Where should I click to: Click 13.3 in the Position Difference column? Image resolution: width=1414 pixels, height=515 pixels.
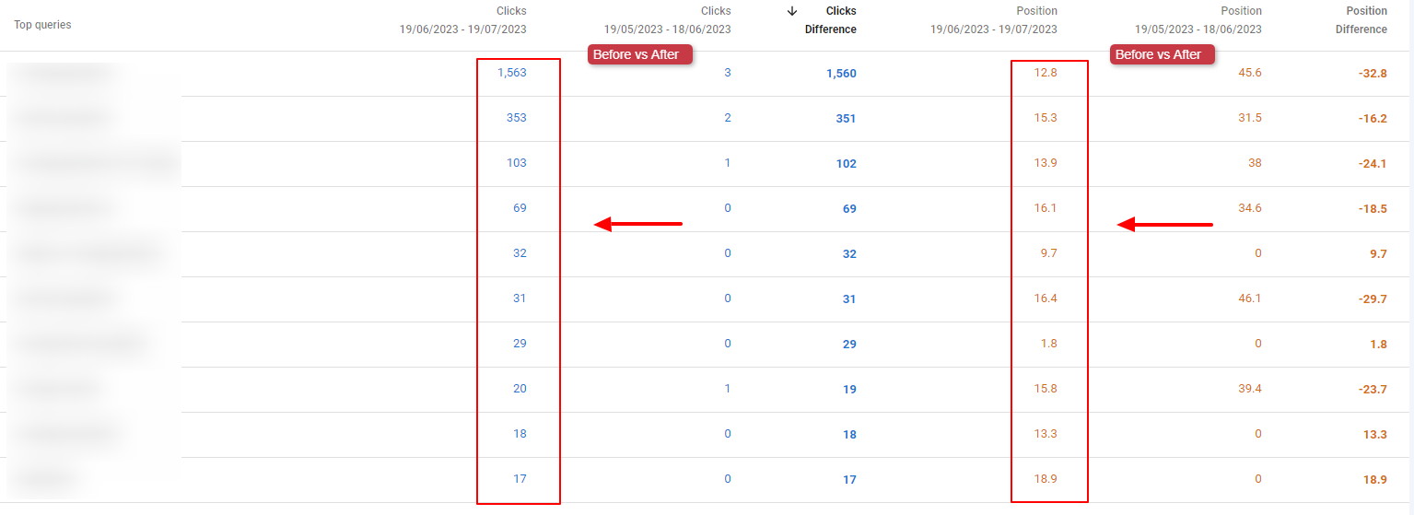click(1375, 434)
